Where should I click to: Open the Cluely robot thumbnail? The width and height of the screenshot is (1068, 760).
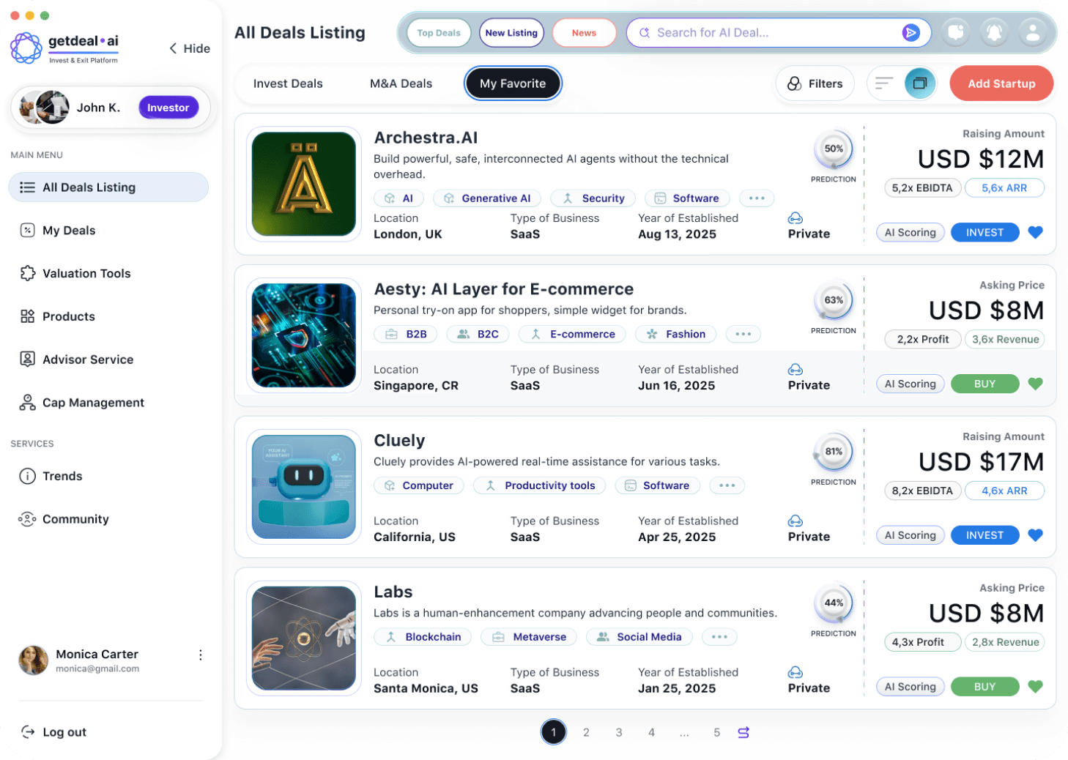[x=304, y=487]
